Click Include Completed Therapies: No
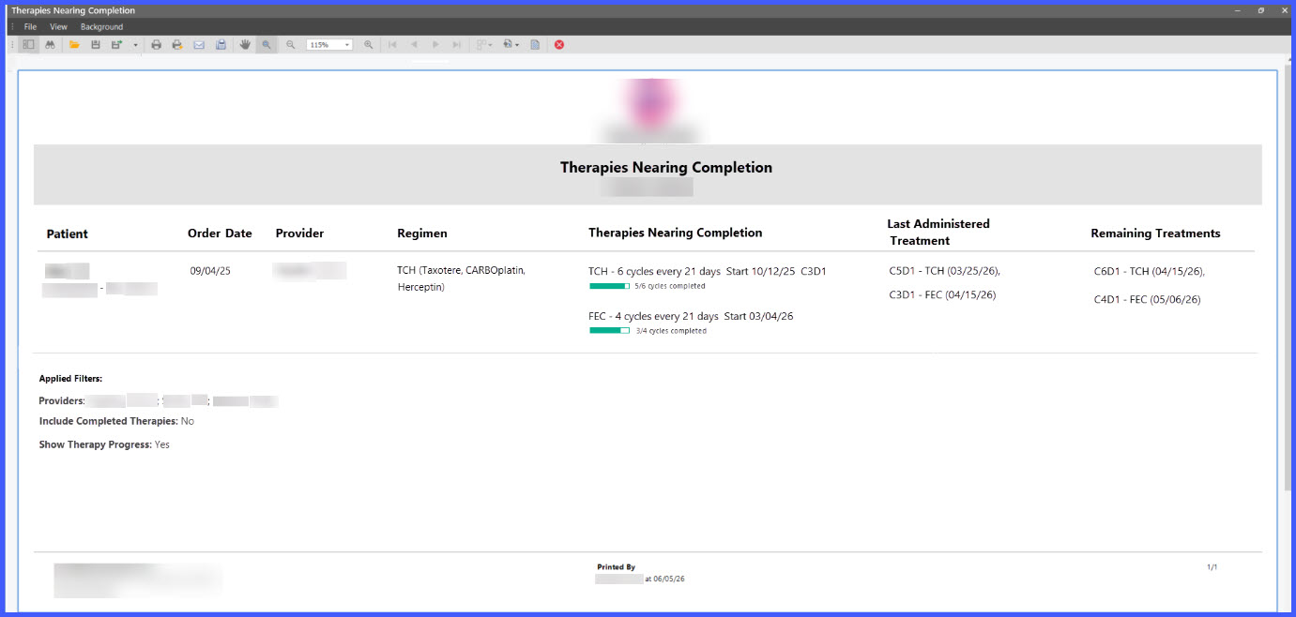 click(116, 421)
